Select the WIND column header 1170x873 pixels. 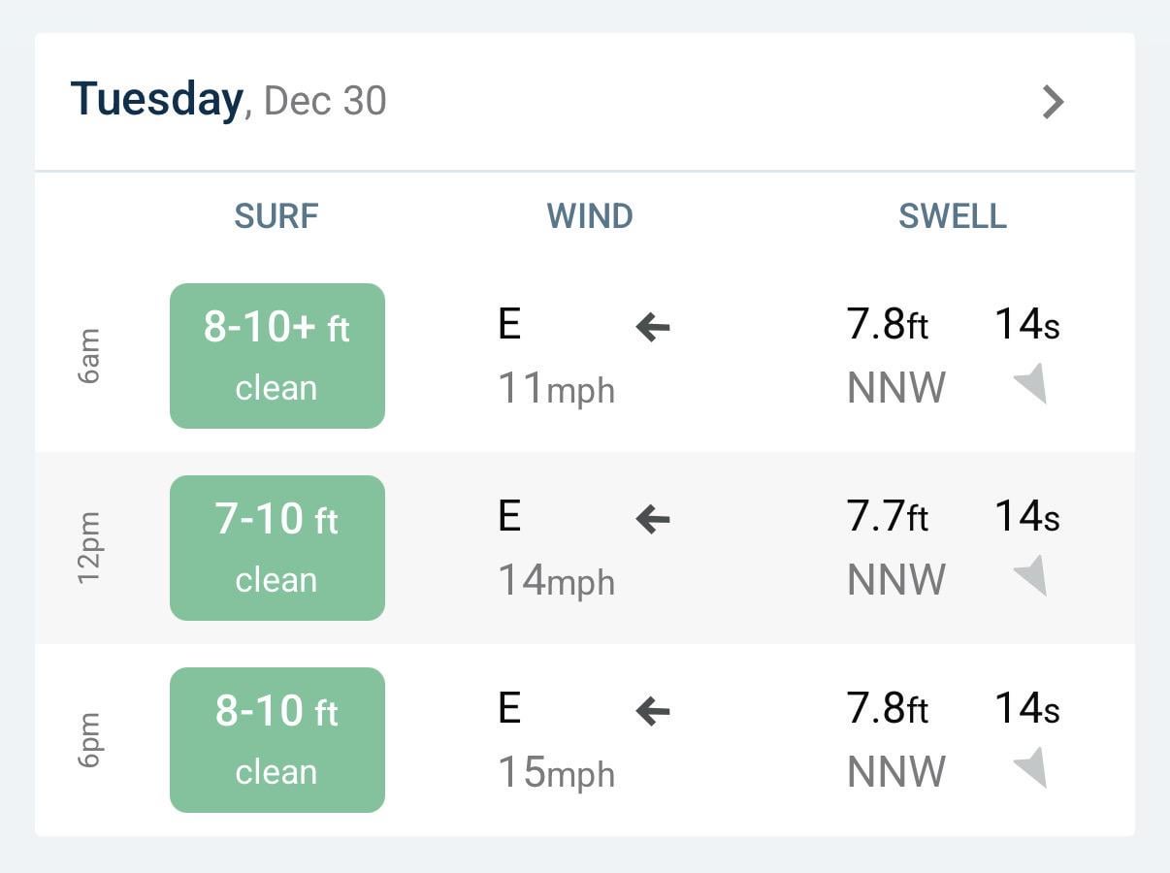click(590, 216)
